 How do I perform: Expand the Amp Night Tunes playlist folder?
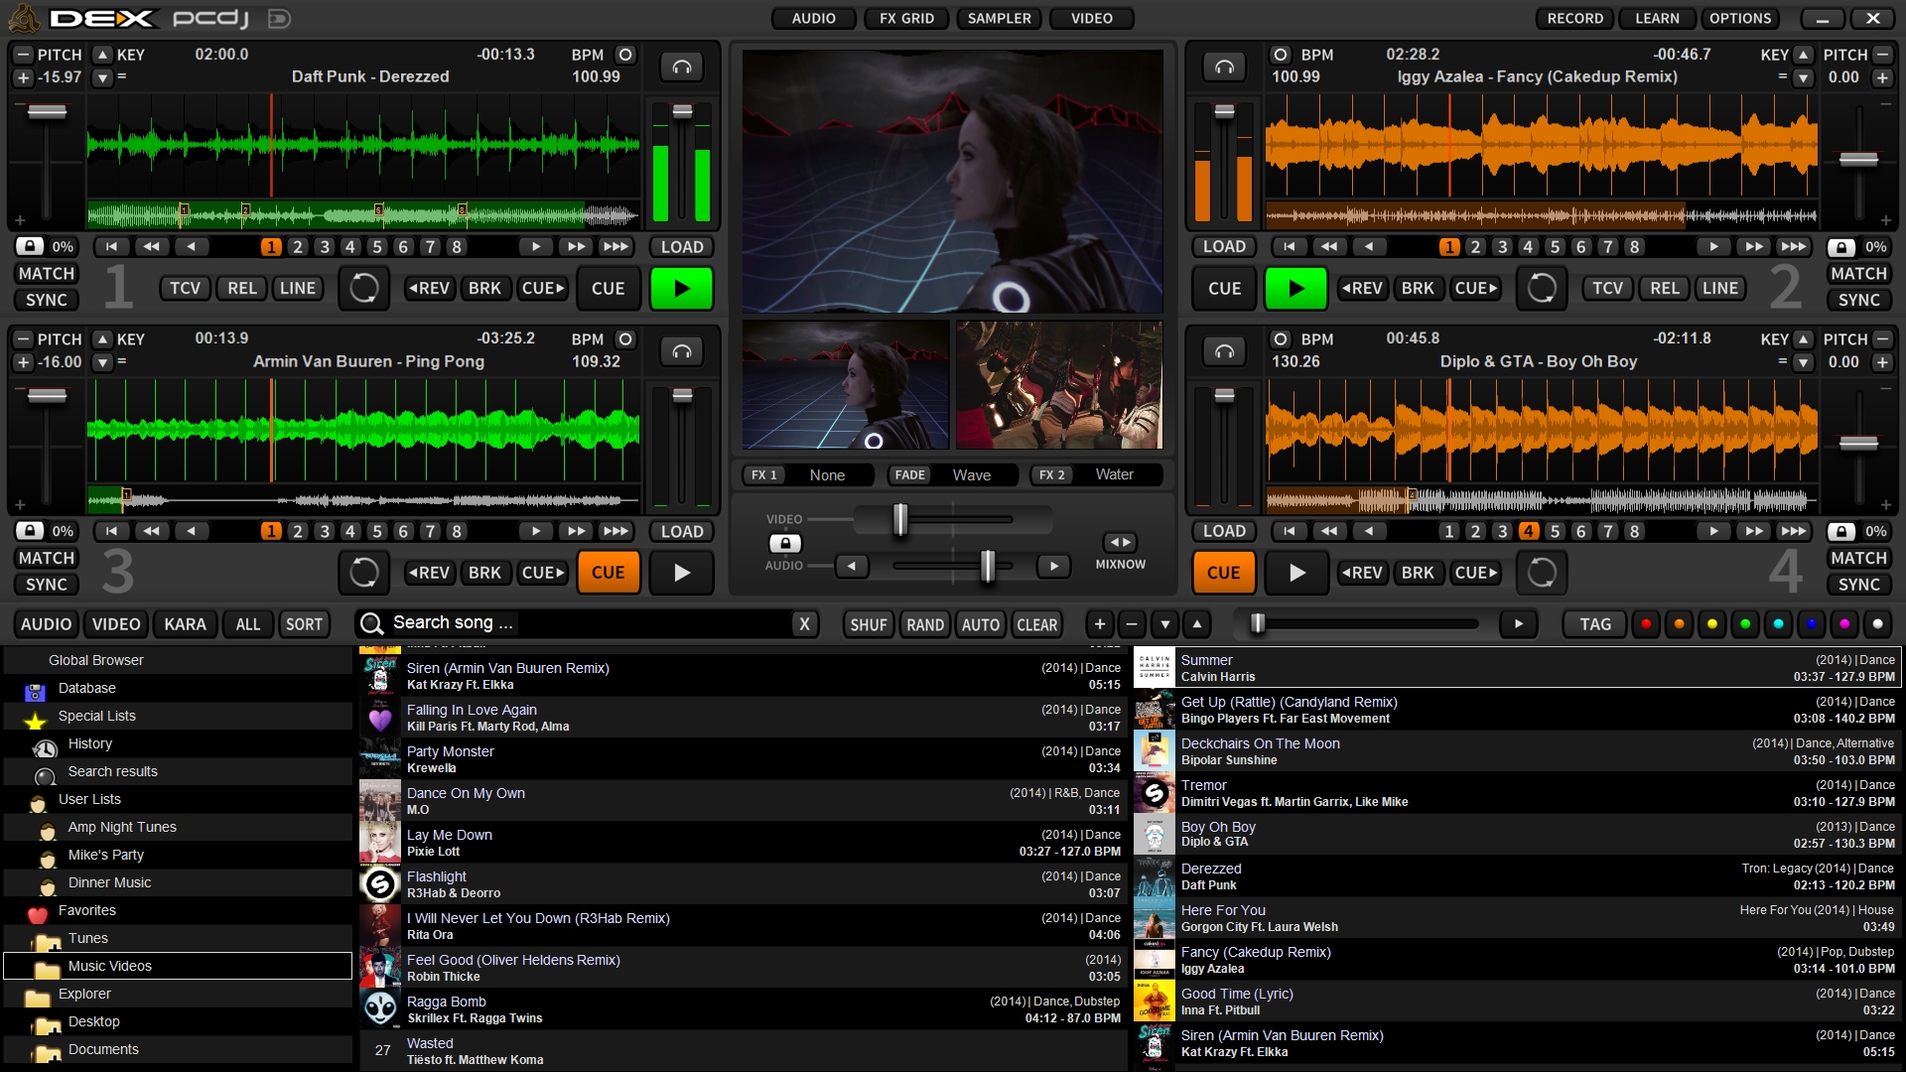(x=123, y=826)
